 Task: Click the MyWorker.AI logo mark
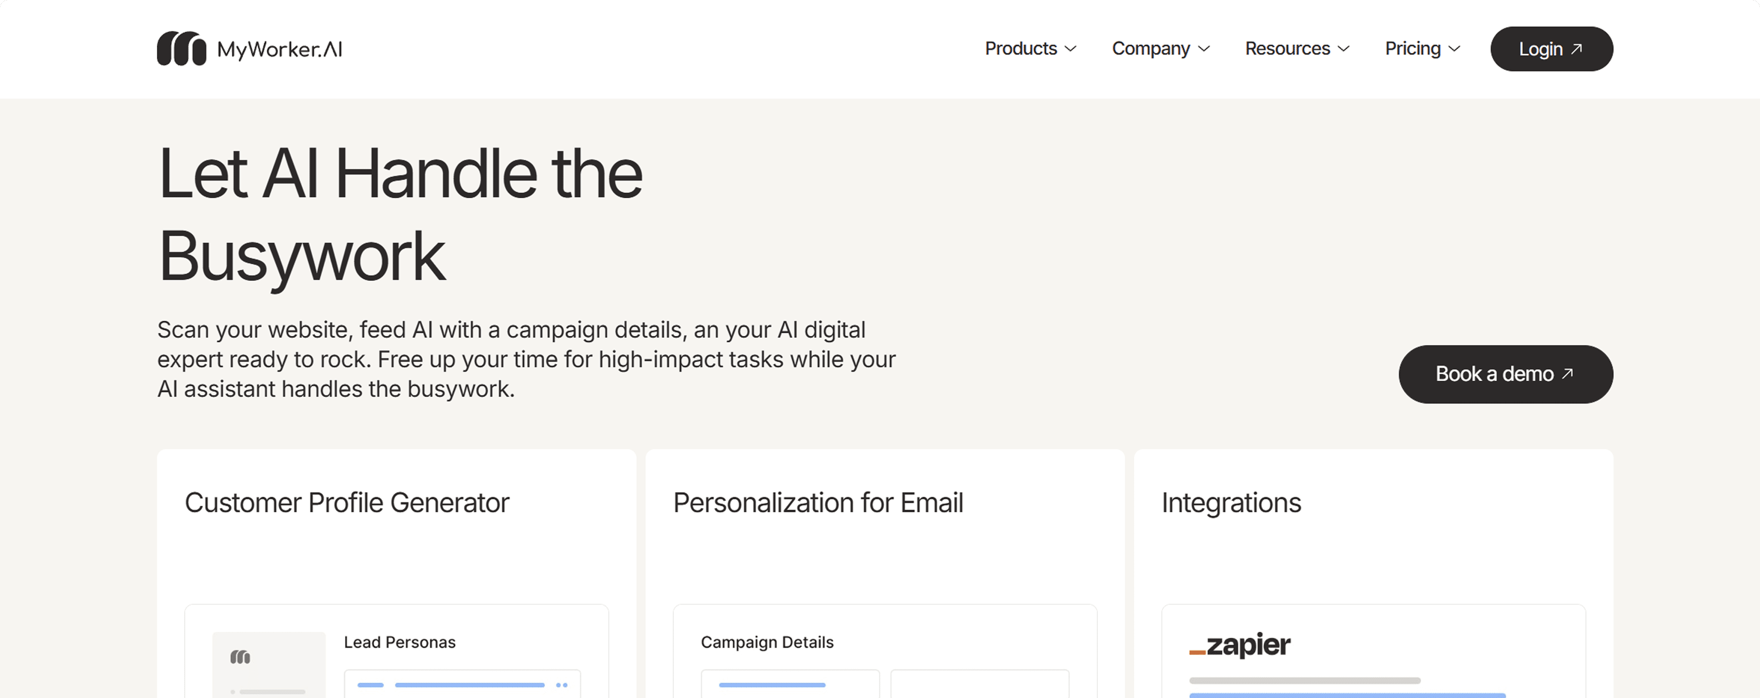pyautogui.click(x=181, y=48)
